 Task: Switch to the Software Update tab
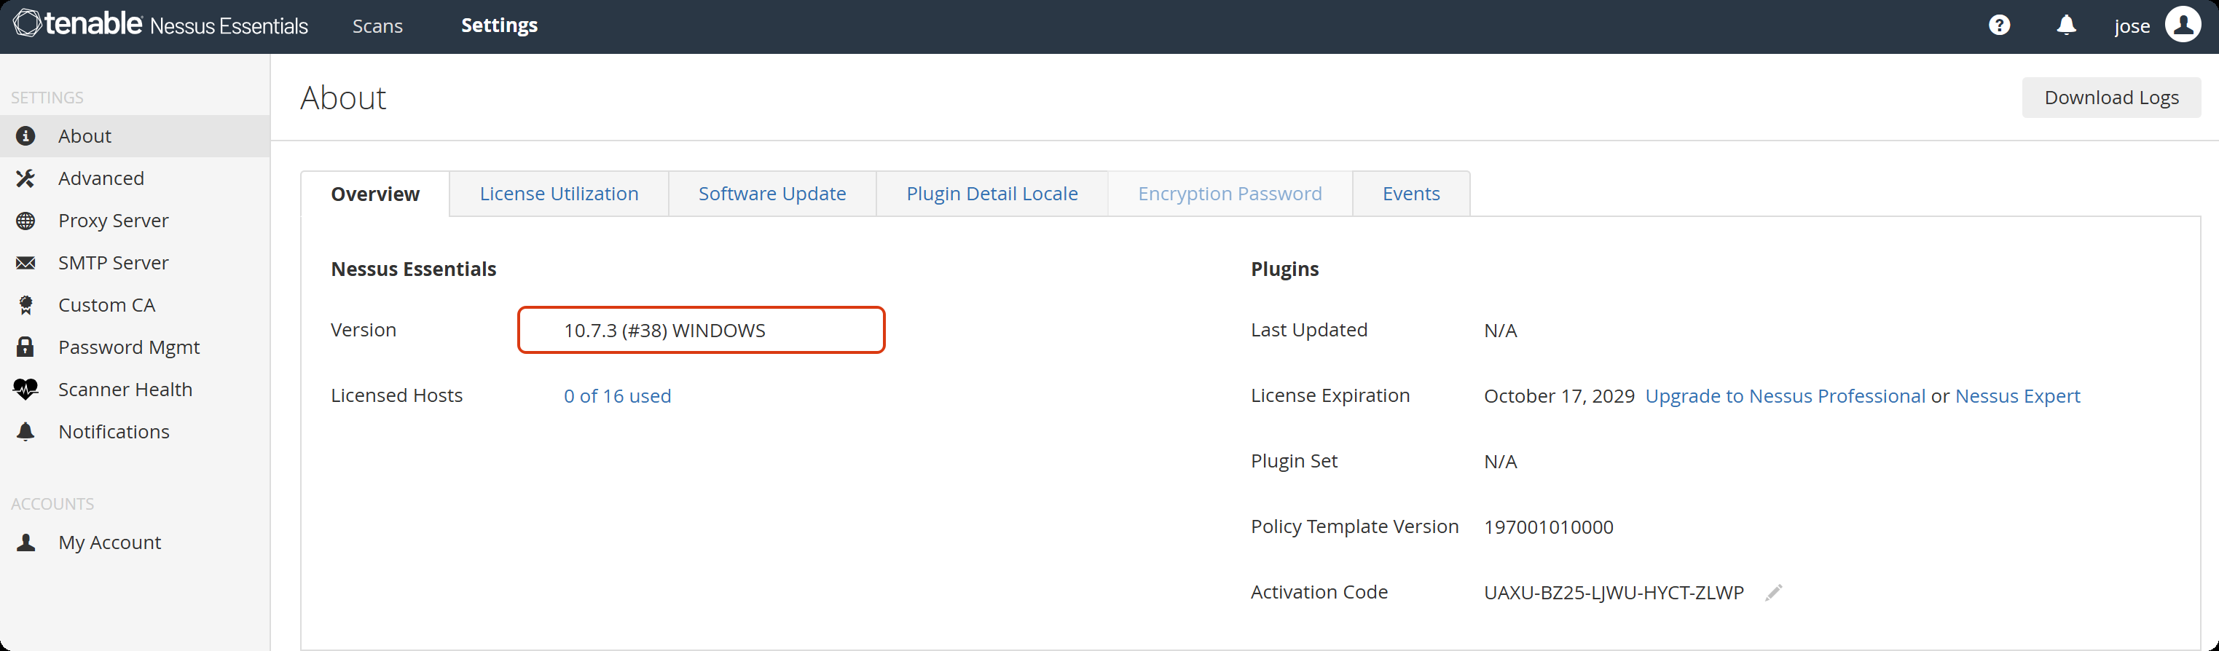tap(771, 194)
